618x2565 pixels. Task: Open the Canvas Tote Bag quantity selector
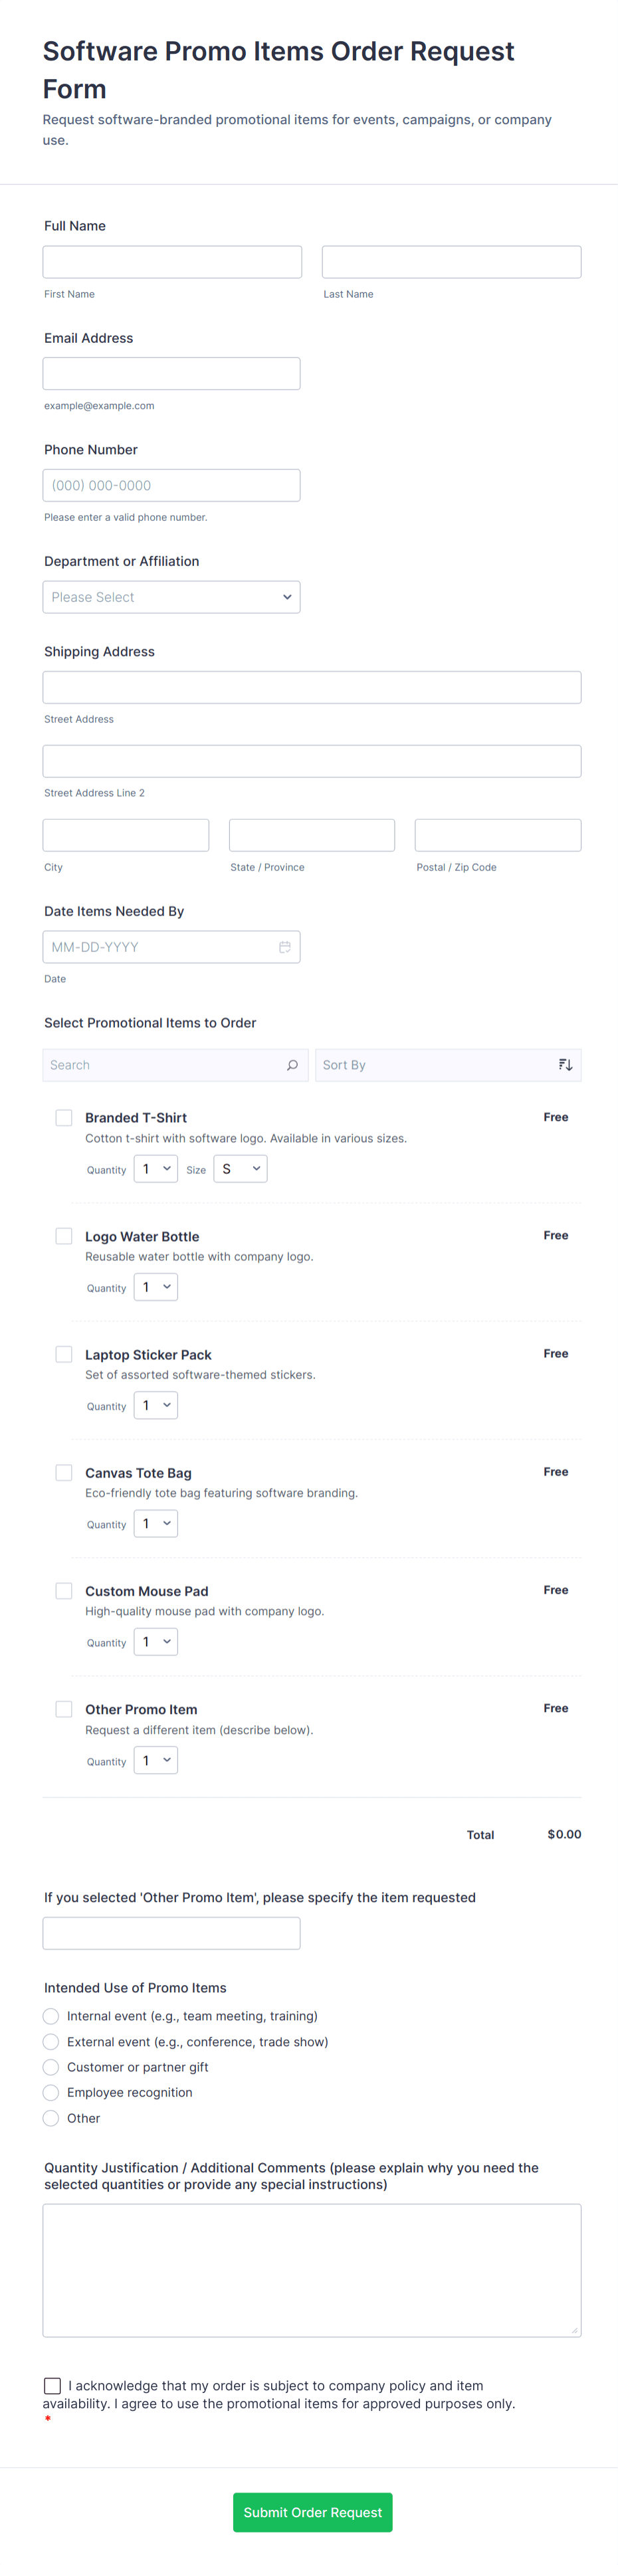[155, 1523]
